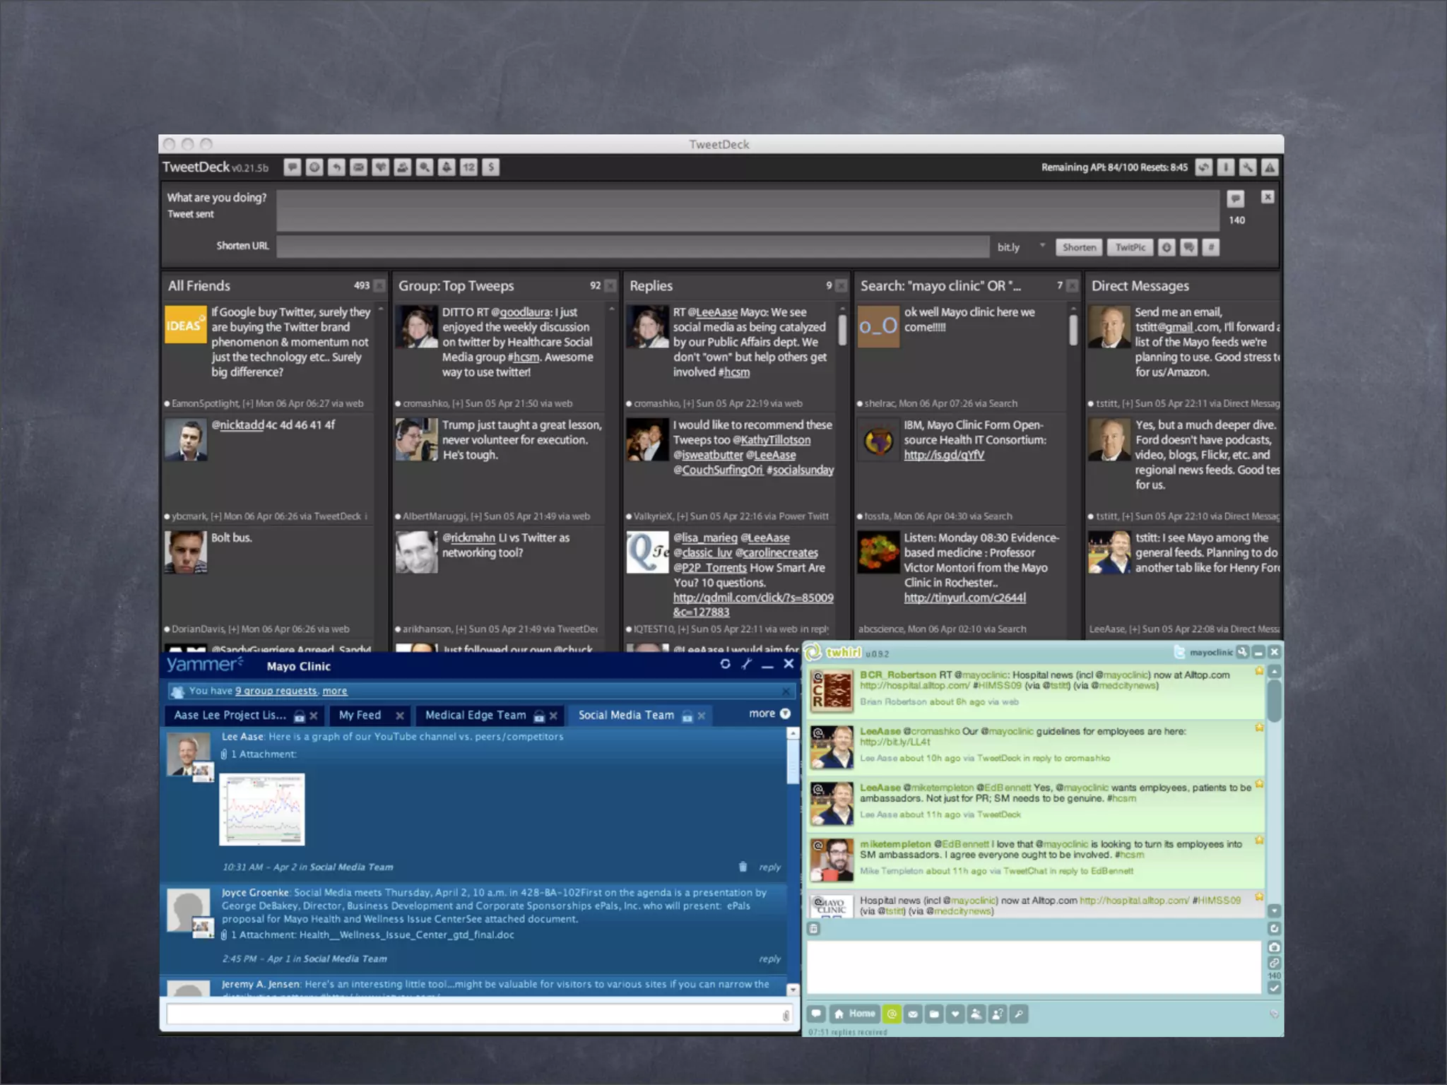Click the Yammer feed scrollbar
This screenshot has width=1447, height=1085.
pyautogui.click(x=793, y=761)
